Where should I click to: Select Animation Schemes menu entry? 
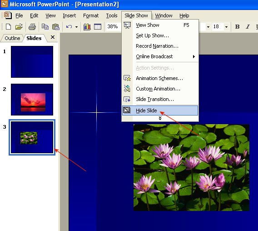pos(160,78)
